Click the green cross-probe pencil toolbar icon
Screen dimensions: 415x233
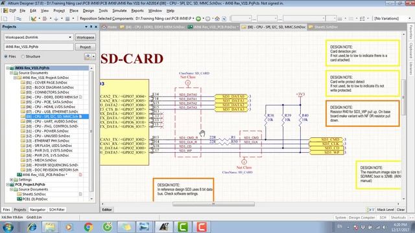33,19
